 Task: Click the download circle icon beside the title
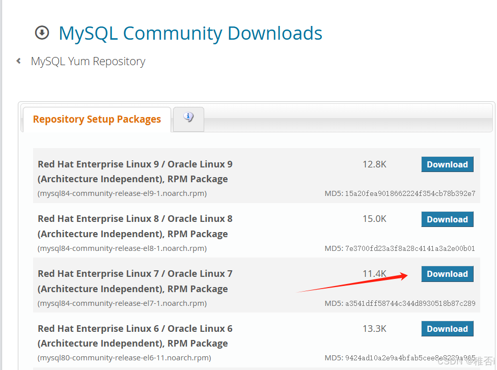point(42,33)
